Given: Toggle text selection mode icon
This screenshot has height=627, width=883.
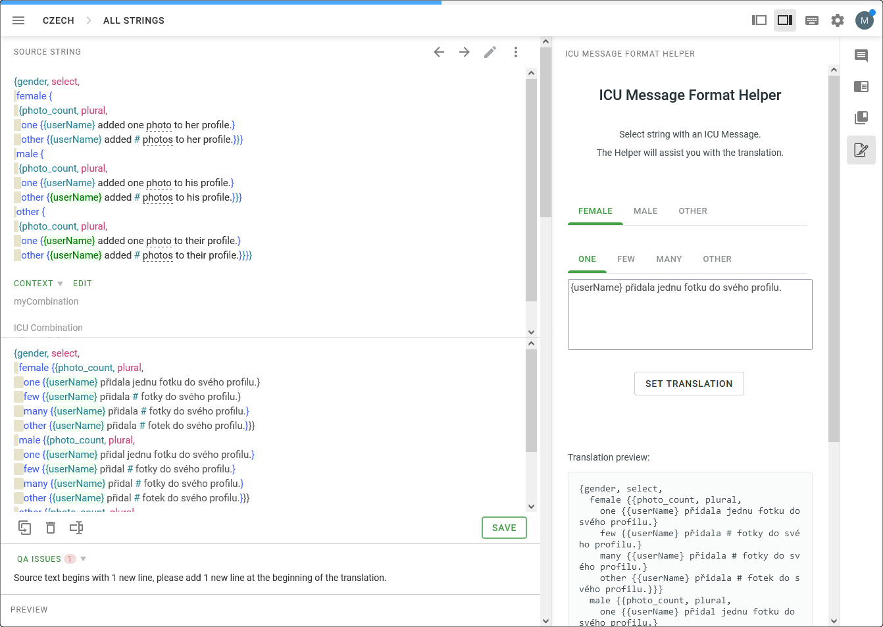Looking at the screenshot, I should point(76,528).
